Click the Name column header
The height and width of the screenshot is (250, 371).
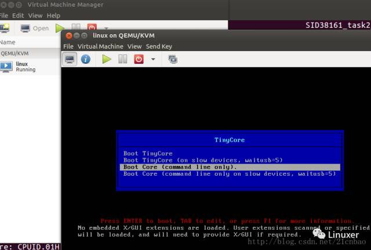tap(8, 42)
